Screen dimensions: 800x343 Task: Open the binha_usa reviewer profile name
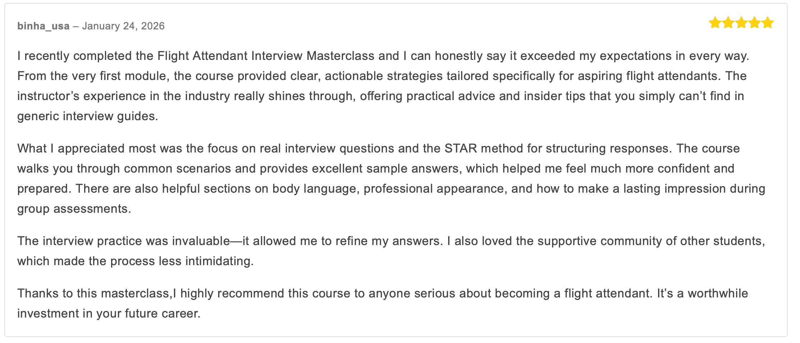click(43, 26)
